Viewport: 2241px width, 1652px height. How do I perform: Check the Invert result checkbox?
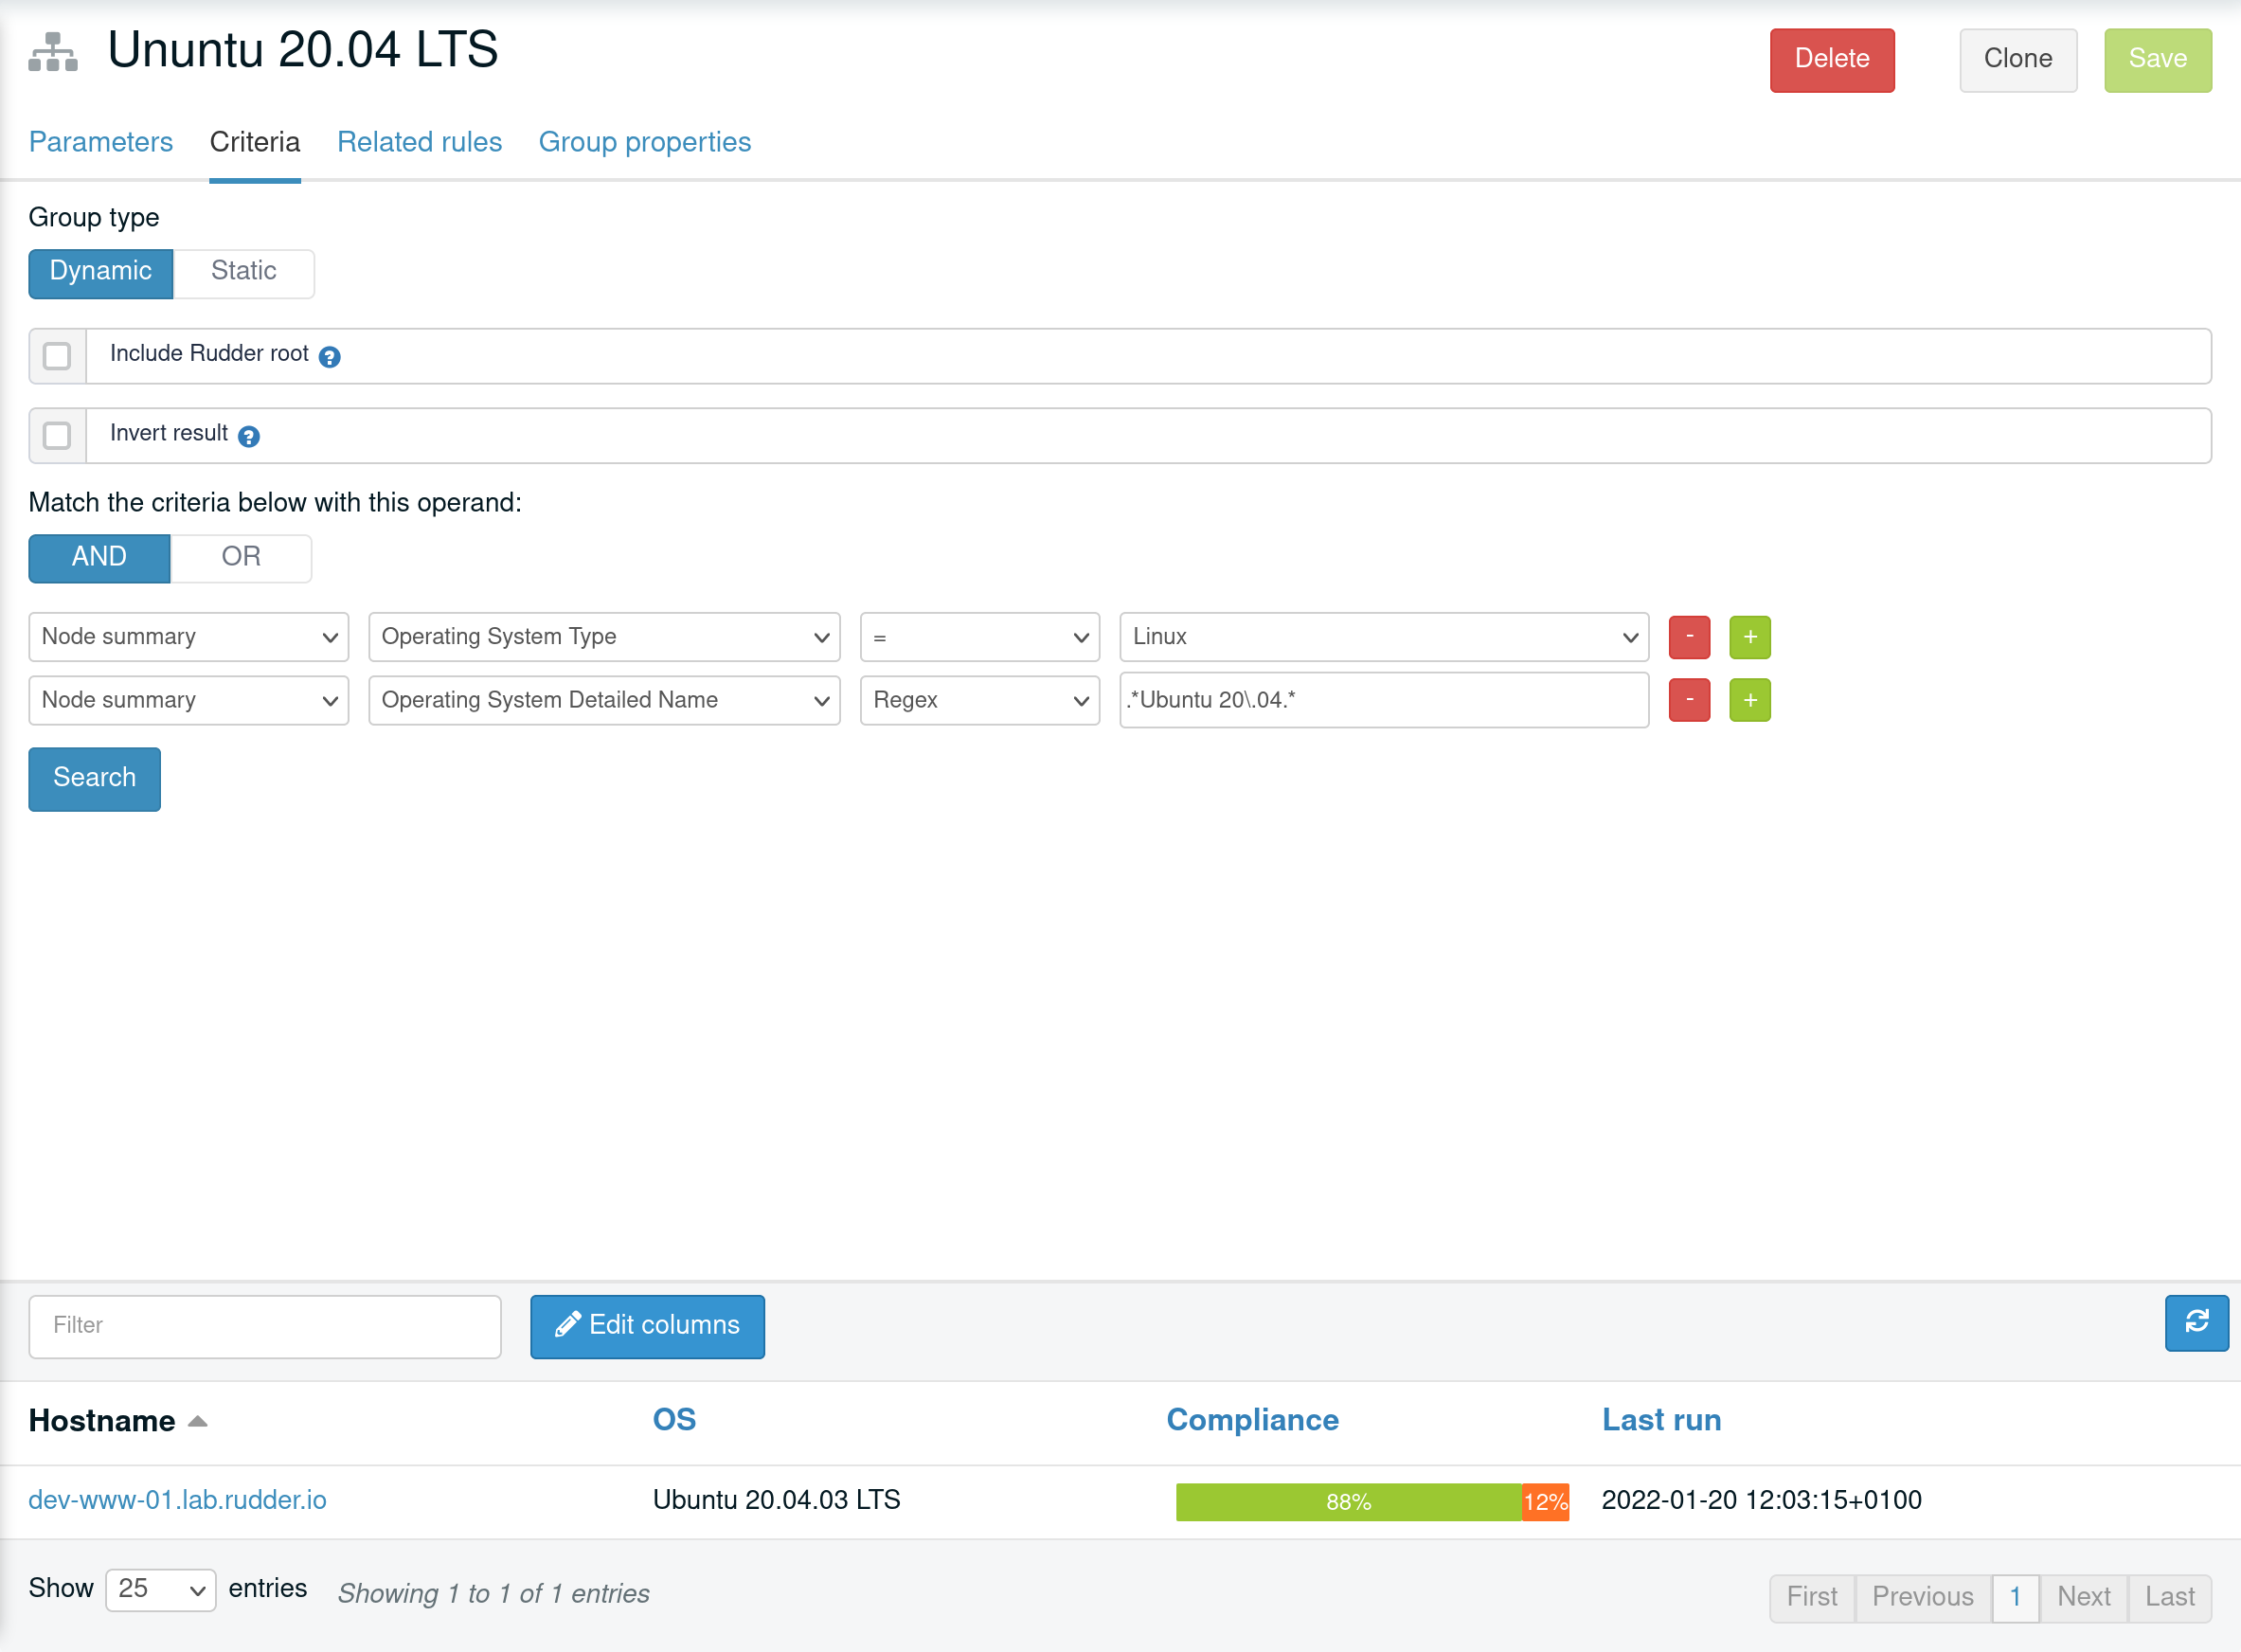[57, 436]
